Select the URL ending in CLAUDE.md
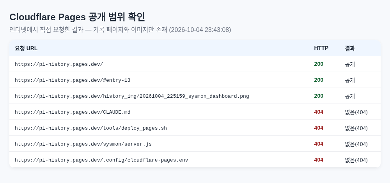The height and width of the screenshot is (183, 390). tap(73, 112)
